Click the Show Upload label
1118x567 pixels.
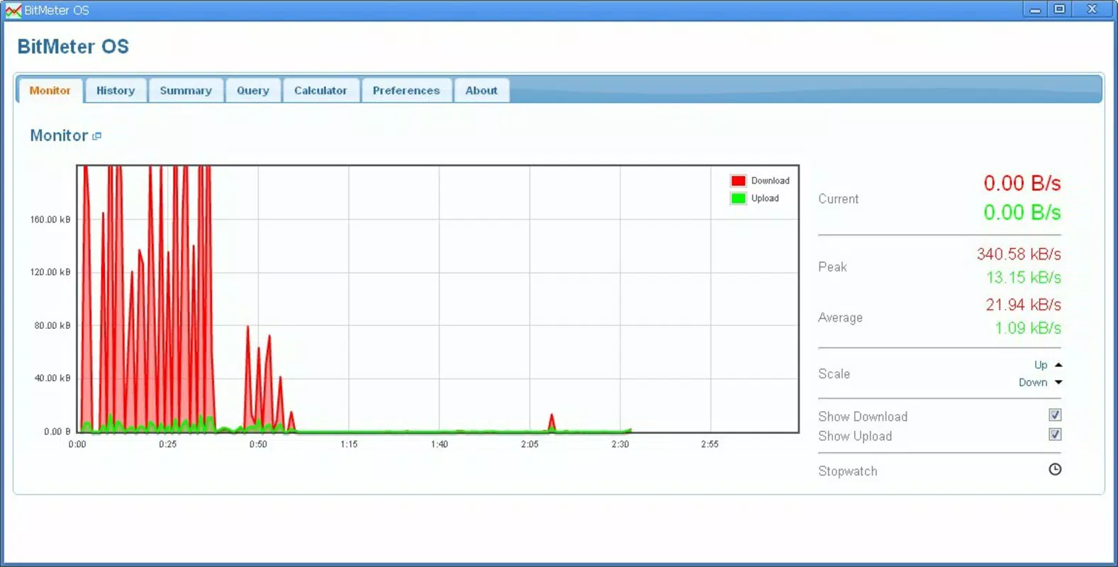pyautogui.click(x=855, y=437)
